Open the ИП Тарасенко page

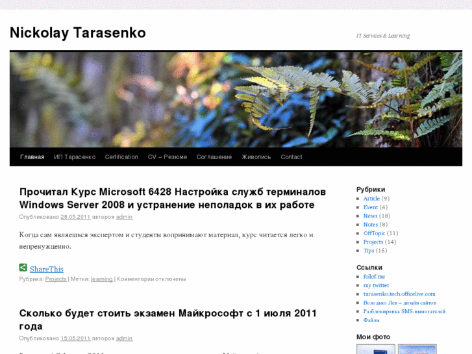75,157
